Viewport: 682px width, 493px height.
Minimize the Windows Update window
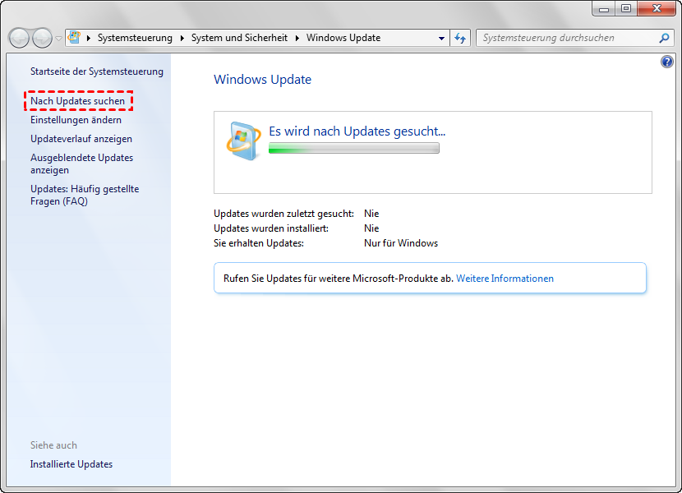click(x=604, y=9)
